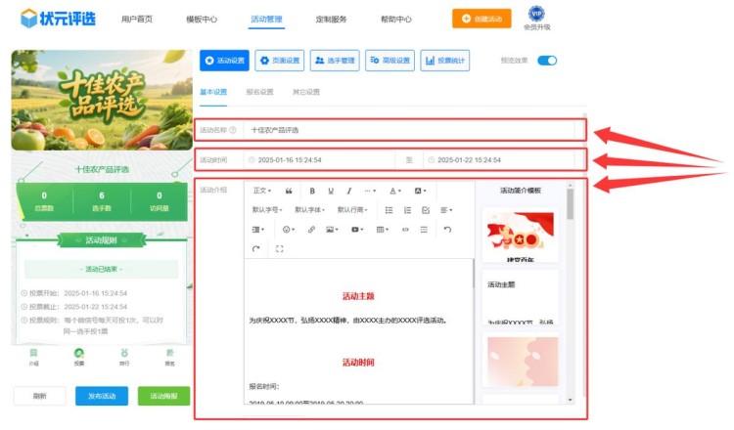734x430 pixels.
Task: Open the 默认字体 font family dropdown
Action: (x=310, y=210)
